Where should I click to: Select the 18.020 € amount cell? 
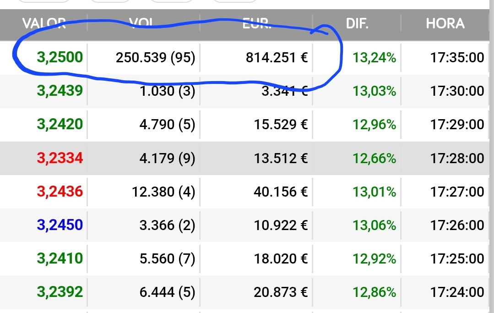[x=281, y=258]
